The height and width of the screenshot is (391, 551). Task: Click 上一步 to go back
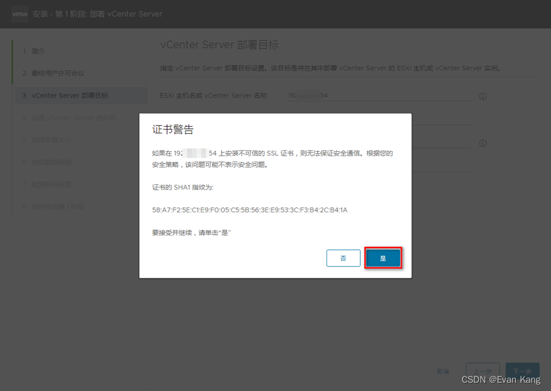pyautogui.click(x=482, y=371)
